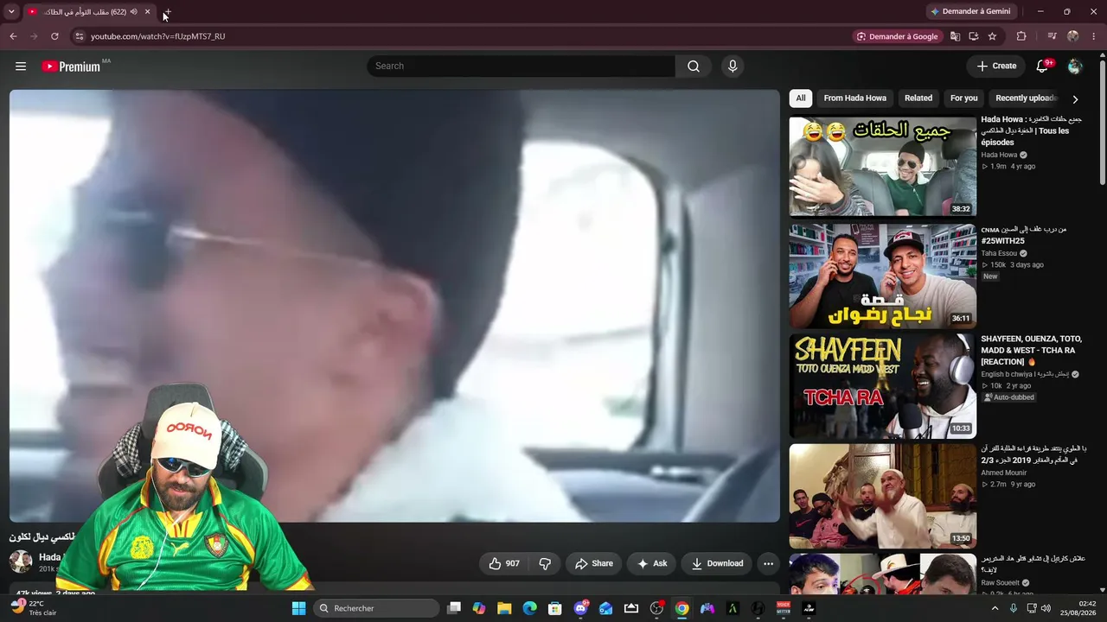Image resolution: width=1107 pixels, height=622 pixels.
Task: Download the video
Action: 717,563
